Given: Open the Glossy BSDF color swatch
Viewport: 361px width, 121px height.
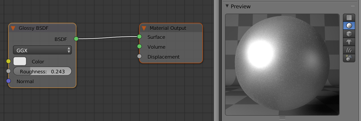Looking at the screenshot, I should [20, 61].
